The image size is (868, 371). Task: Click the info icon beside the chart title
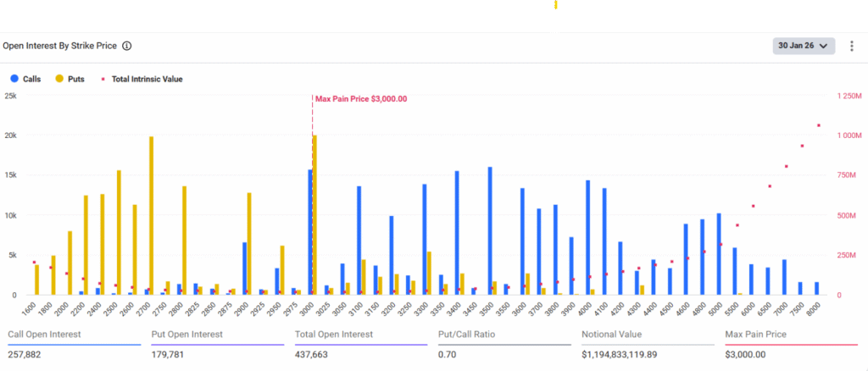coord(127,46)
